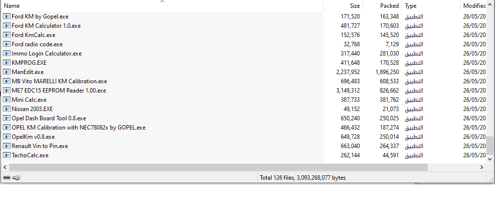Select the file Immo Login Calculator.exe
Image resolution: width=495 pixels, height=224 pixels.
tap(47, 53)
